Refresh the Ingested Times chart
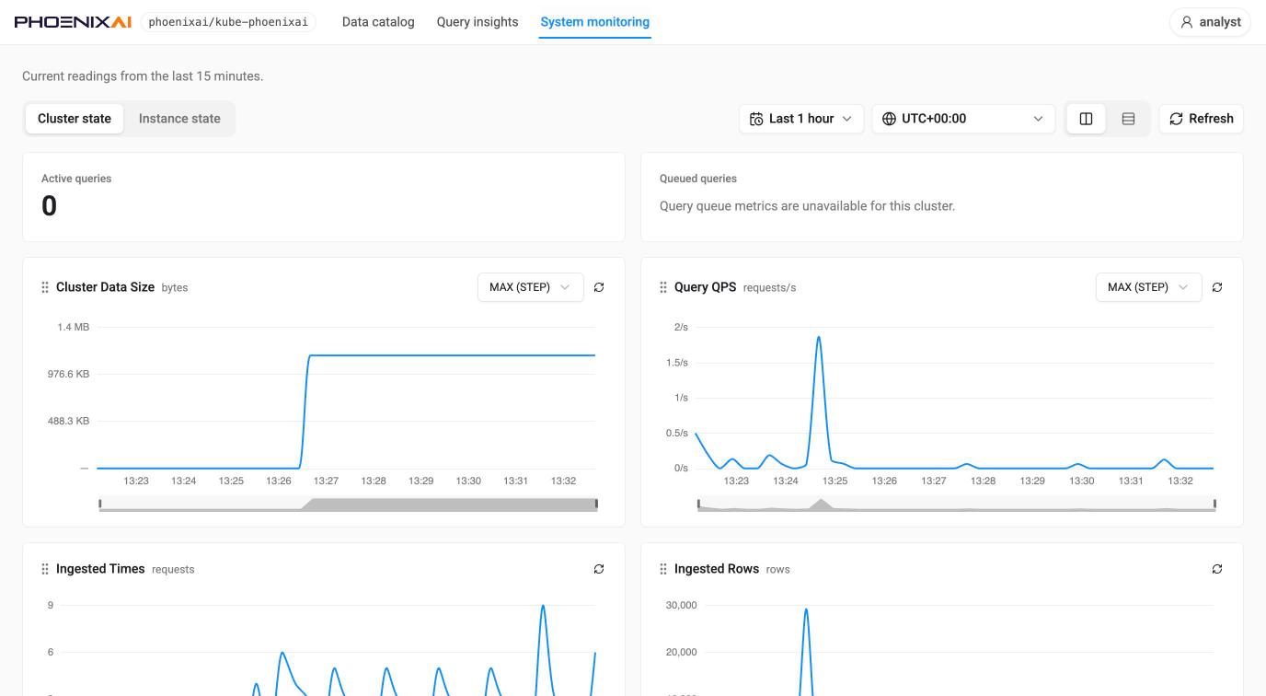Image resolution: width=1266 pixels, height=696 pixels. click(x=599, y=569)
